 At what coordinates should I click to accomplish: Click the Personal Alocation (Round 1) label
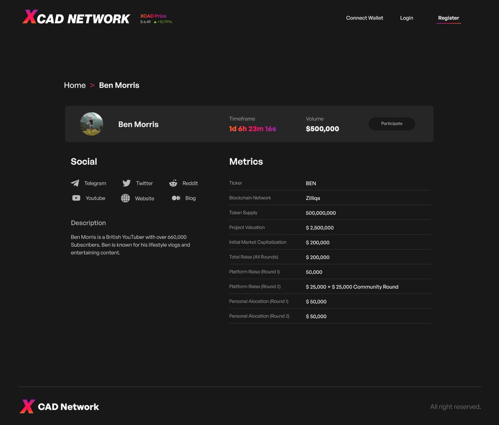click(x=259, y=301)
